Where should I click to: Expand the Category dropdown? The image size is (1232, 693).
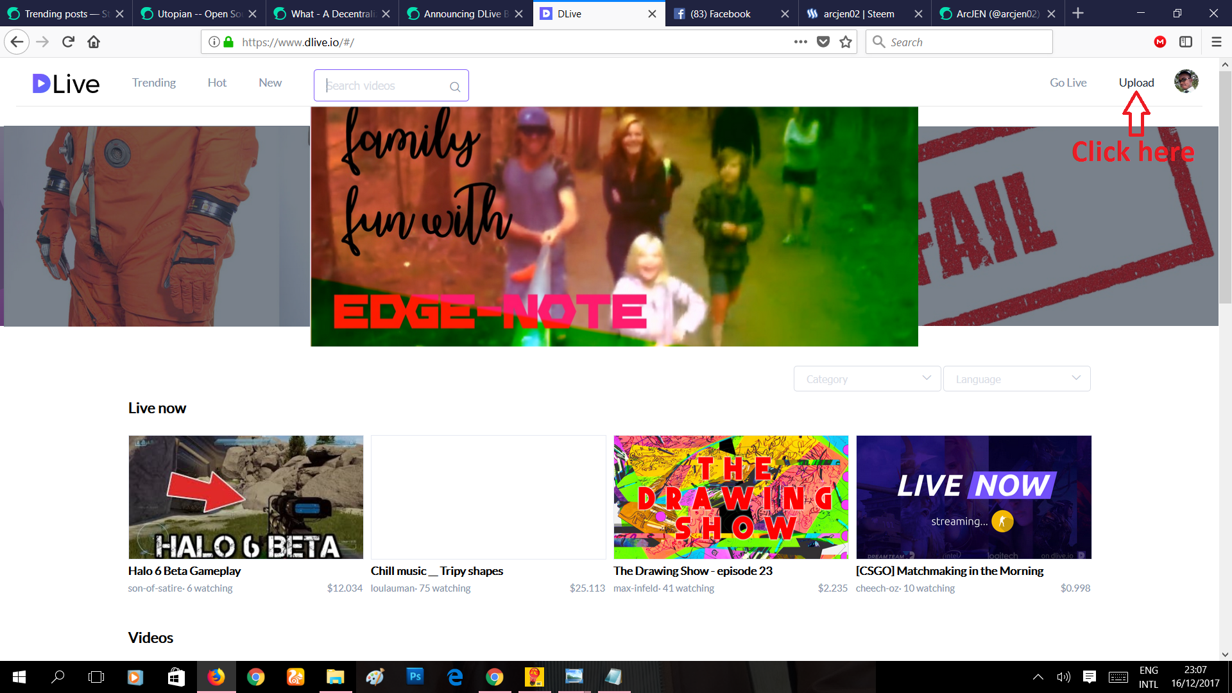point(867,379)
